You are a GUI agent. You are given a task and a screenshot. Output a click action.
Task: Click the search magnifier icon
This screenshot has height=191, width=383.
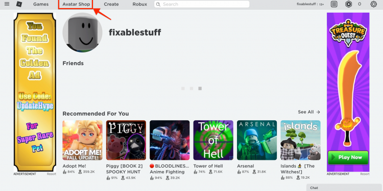click(158, 4)
